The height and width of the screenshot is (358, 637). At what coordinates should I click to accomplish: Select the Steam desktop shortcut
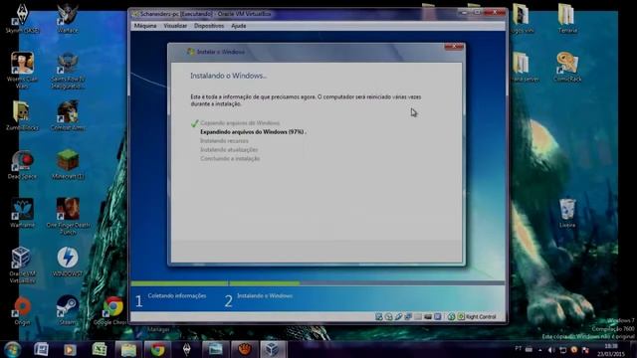[68, 311]
